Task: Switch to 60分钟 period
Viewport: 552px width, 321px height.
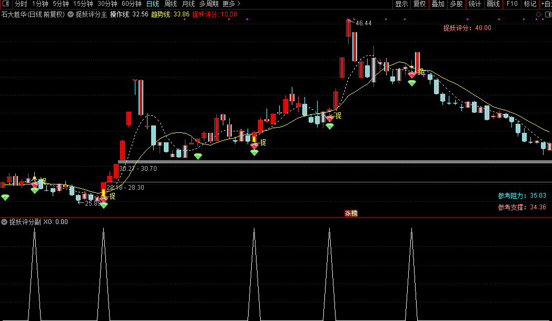Action: (x=131, y=4)
